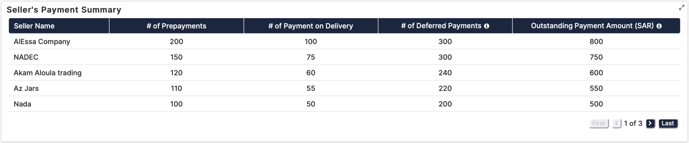
Task: Click the Outstanding Payment Amount info icon
Action: click(x=659, y=26)
